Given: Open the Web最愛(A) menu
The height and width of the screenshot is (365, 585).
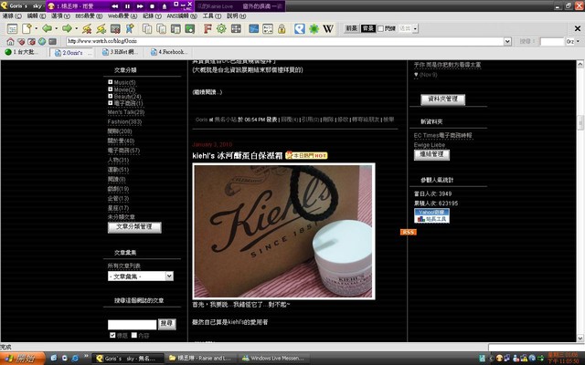Looking at the screenshot, I should tap(122, 16).
